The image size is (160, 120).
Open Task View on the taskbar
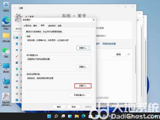[x=63, y=116]
